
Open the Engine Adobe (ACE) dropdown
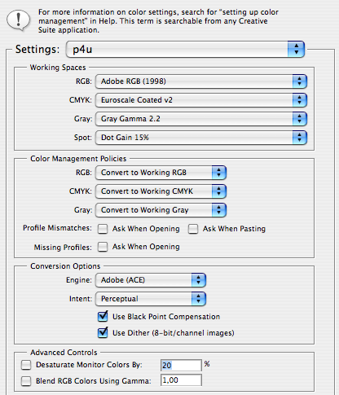pyautogui.click(x=151, y=280)
